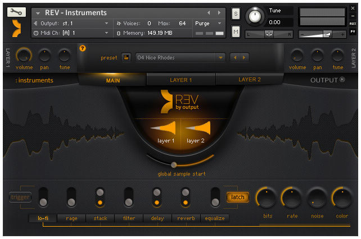Viewport: 361px width, 239px height.
Task: Click the orange Output logo in the header
Action: 16,28
